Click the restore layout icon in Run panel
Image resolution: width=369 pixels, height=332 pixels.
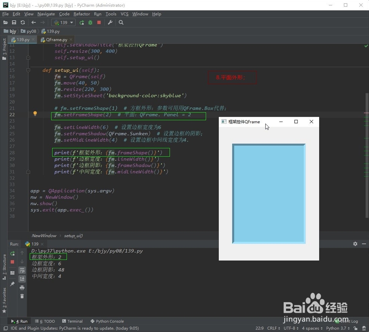(13, 273)
